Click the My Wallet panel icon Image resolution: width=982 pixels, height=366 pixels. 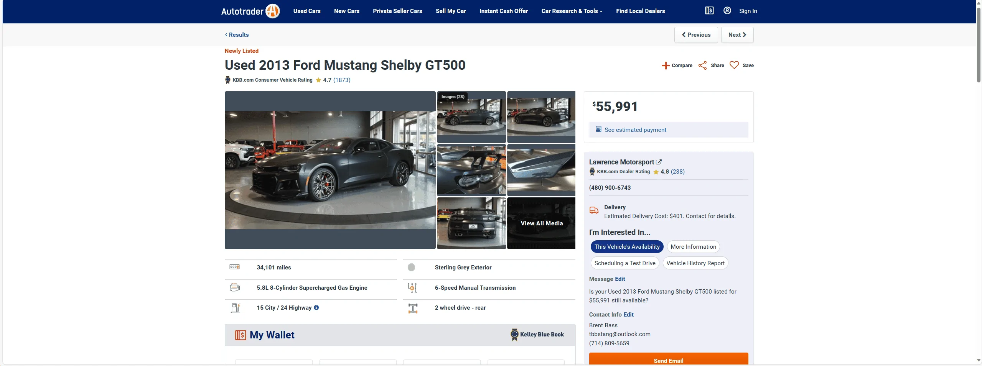pyautogui.click(x=241, y=335)
